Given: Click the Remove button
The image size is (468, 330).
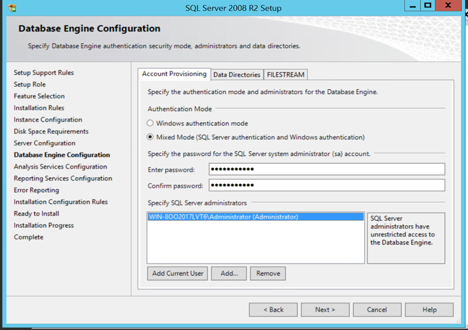Looking at the screenshot, I should (x=268, y=273).
